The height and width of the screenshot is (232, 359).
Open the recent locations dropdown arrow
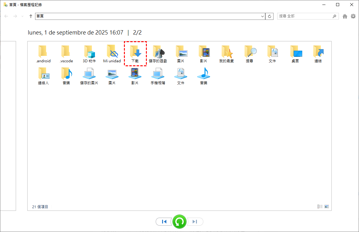point(22,16)
